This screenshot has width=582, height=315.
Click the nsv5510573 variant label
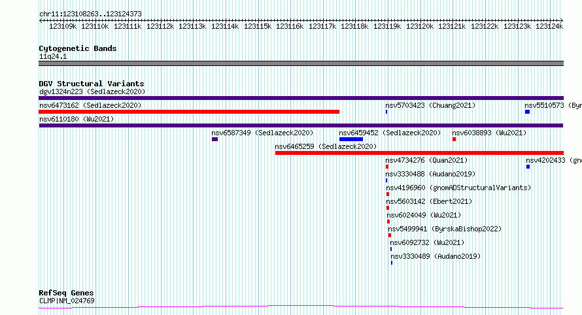(553, 105)
